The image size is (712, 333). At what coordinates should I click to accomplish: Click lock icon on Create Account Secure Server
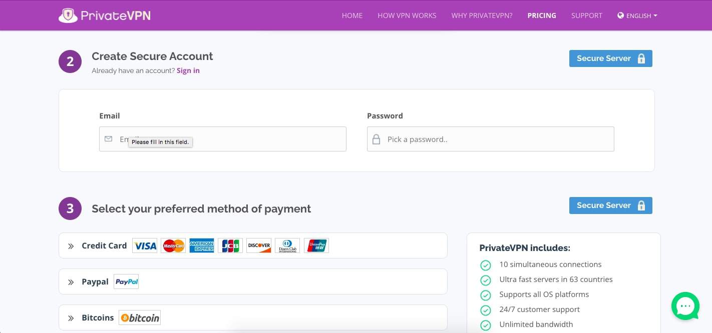tap(641, 58)
